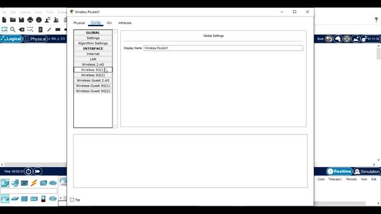Open the GUI tab of Wireless Router0

click(x=109, y=23)
